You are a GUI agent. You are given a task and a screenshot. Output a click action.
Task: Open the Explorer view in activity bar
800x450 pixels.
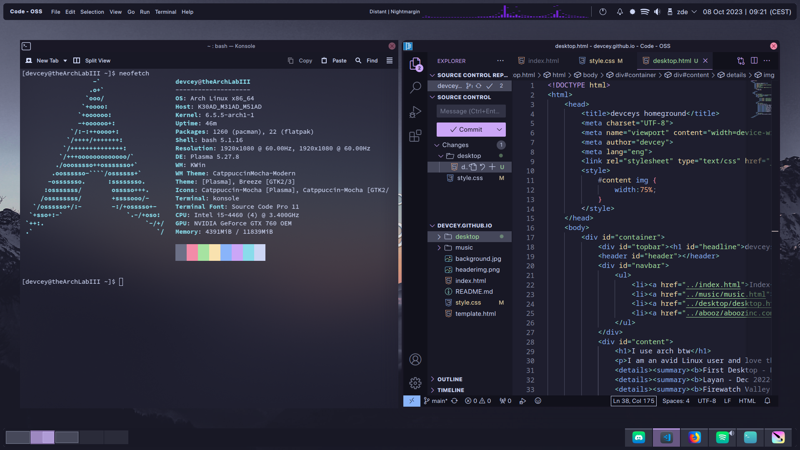415,64
